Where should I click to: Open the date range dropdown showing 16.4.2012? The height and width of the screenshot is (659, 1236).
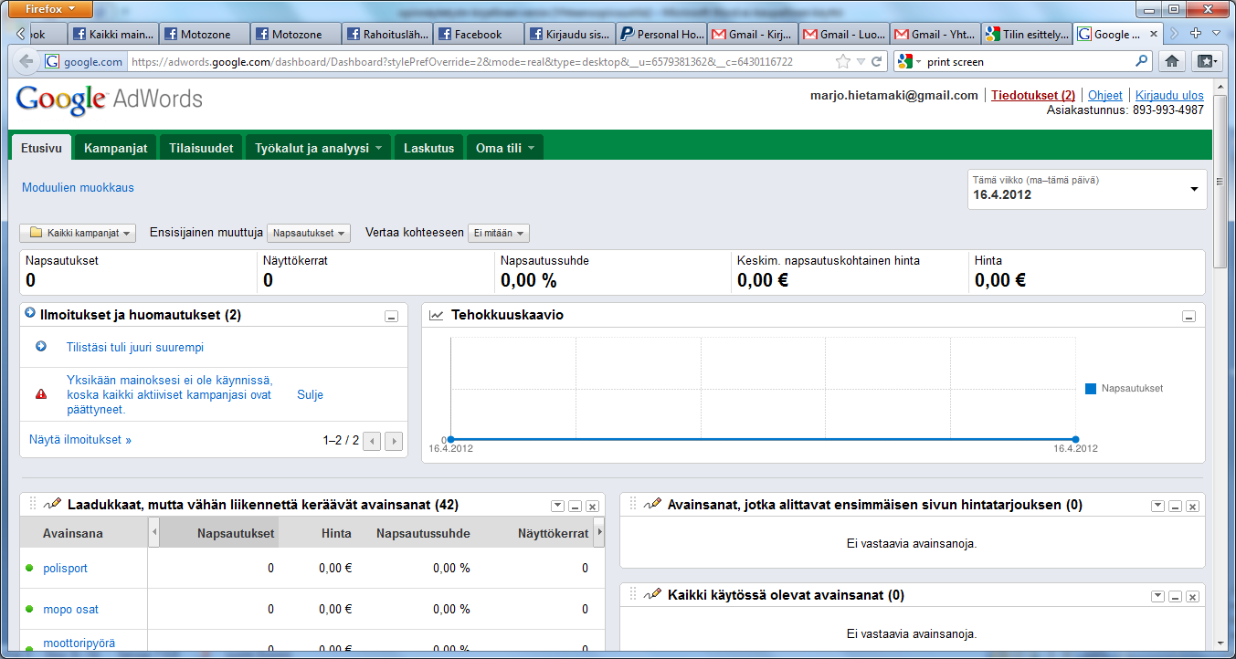coord(1087,189)
